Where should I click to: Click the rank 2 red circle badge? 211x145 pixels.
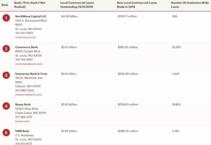(6, 49)
